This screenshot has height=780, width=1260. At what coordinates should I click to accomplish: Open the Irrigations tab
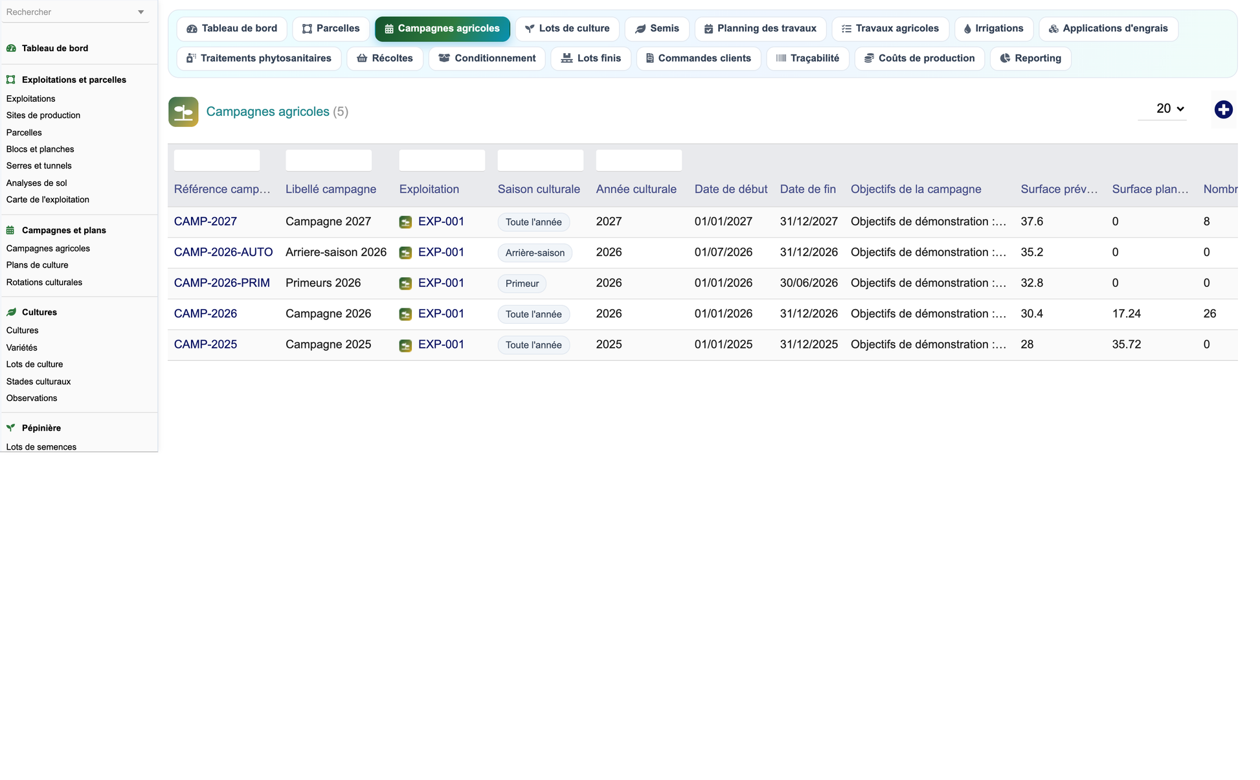tap(994, 29)
